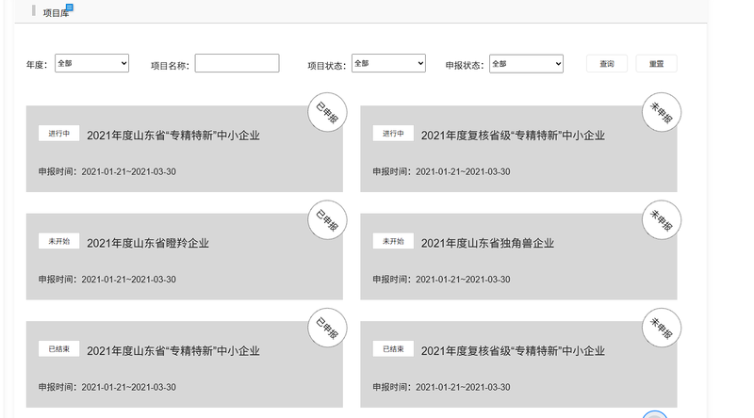Click 未开始 tag on 瞪羚企业 card
The image size is (754, 418).
[x=59, y=241]
